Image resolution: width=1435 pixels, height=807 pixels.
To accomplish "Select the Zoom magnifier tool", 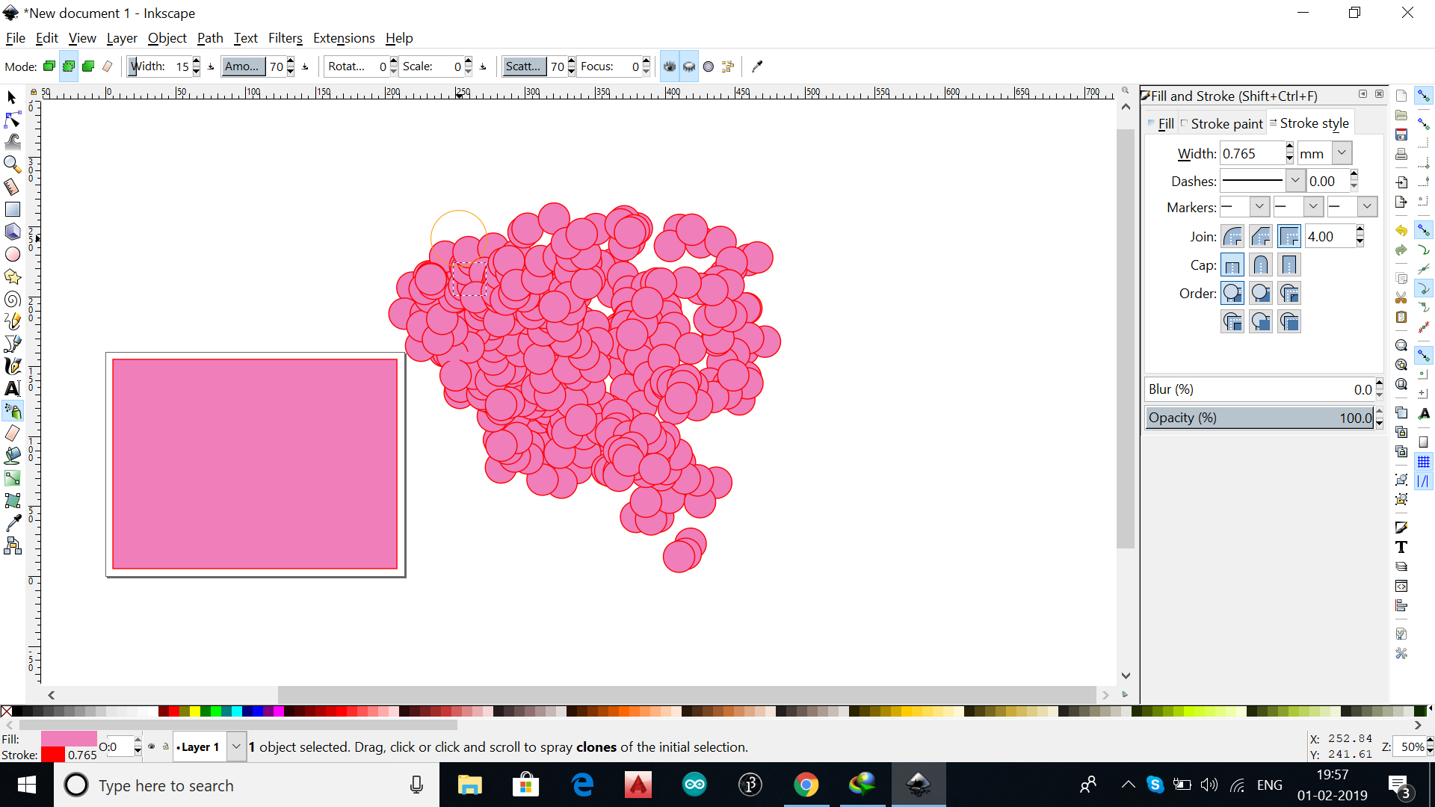I will click(x=12, y=164).
